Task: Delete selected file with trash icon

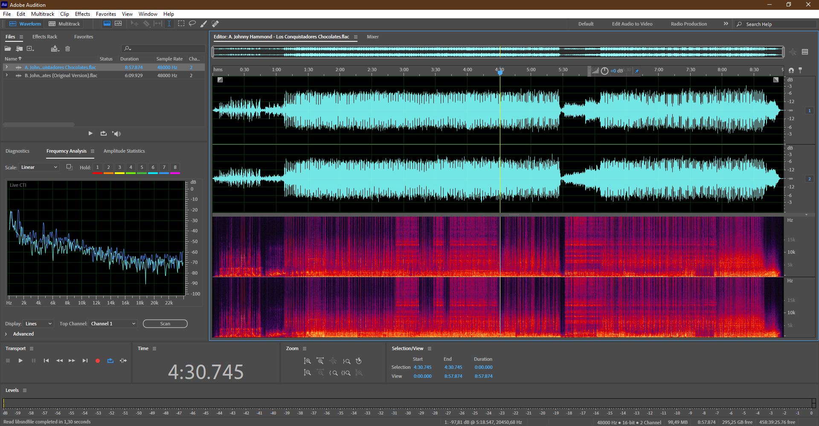Action: [67, 49]
